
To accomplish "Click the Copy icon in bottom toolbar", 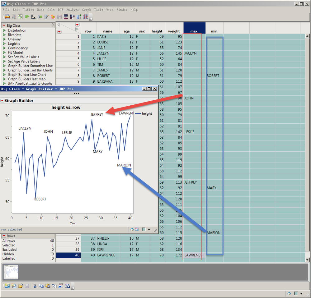I will tap(41, 286).
